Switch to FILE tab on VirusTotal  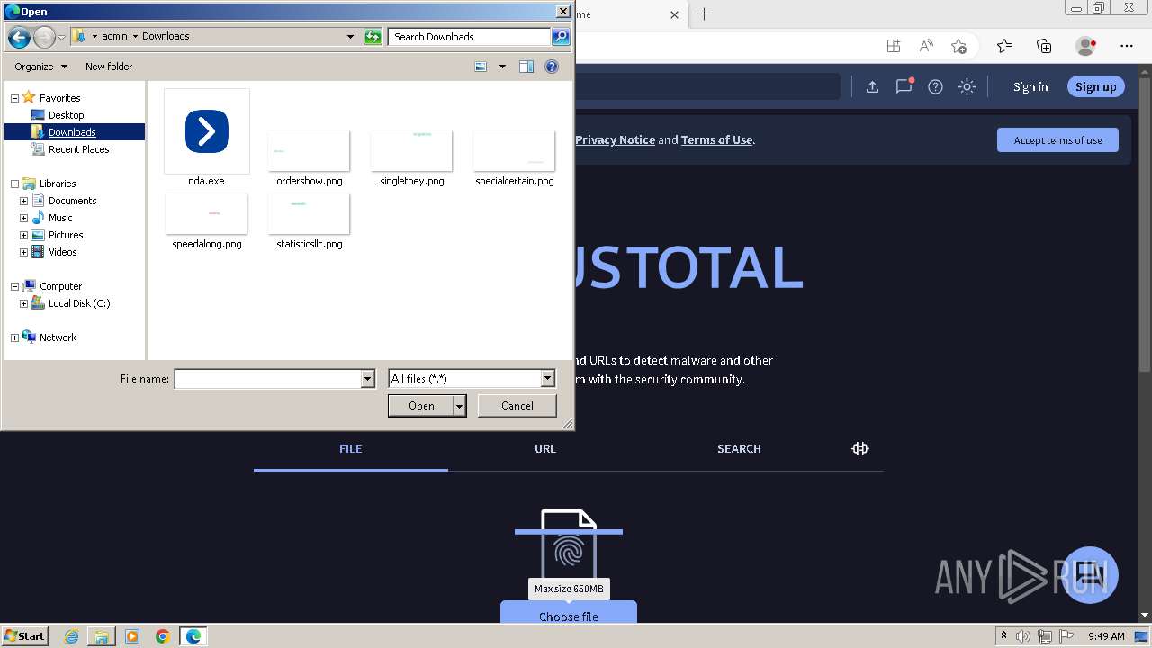[x=351, y=448]
